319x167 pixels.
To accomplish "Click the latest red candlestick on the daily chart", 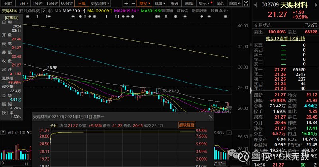I will click(x=228, y=105).
